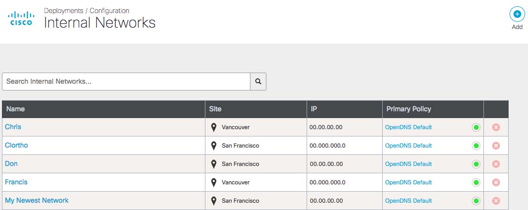Click the Deployments / Configuration breadcrumb

point(87,11)
